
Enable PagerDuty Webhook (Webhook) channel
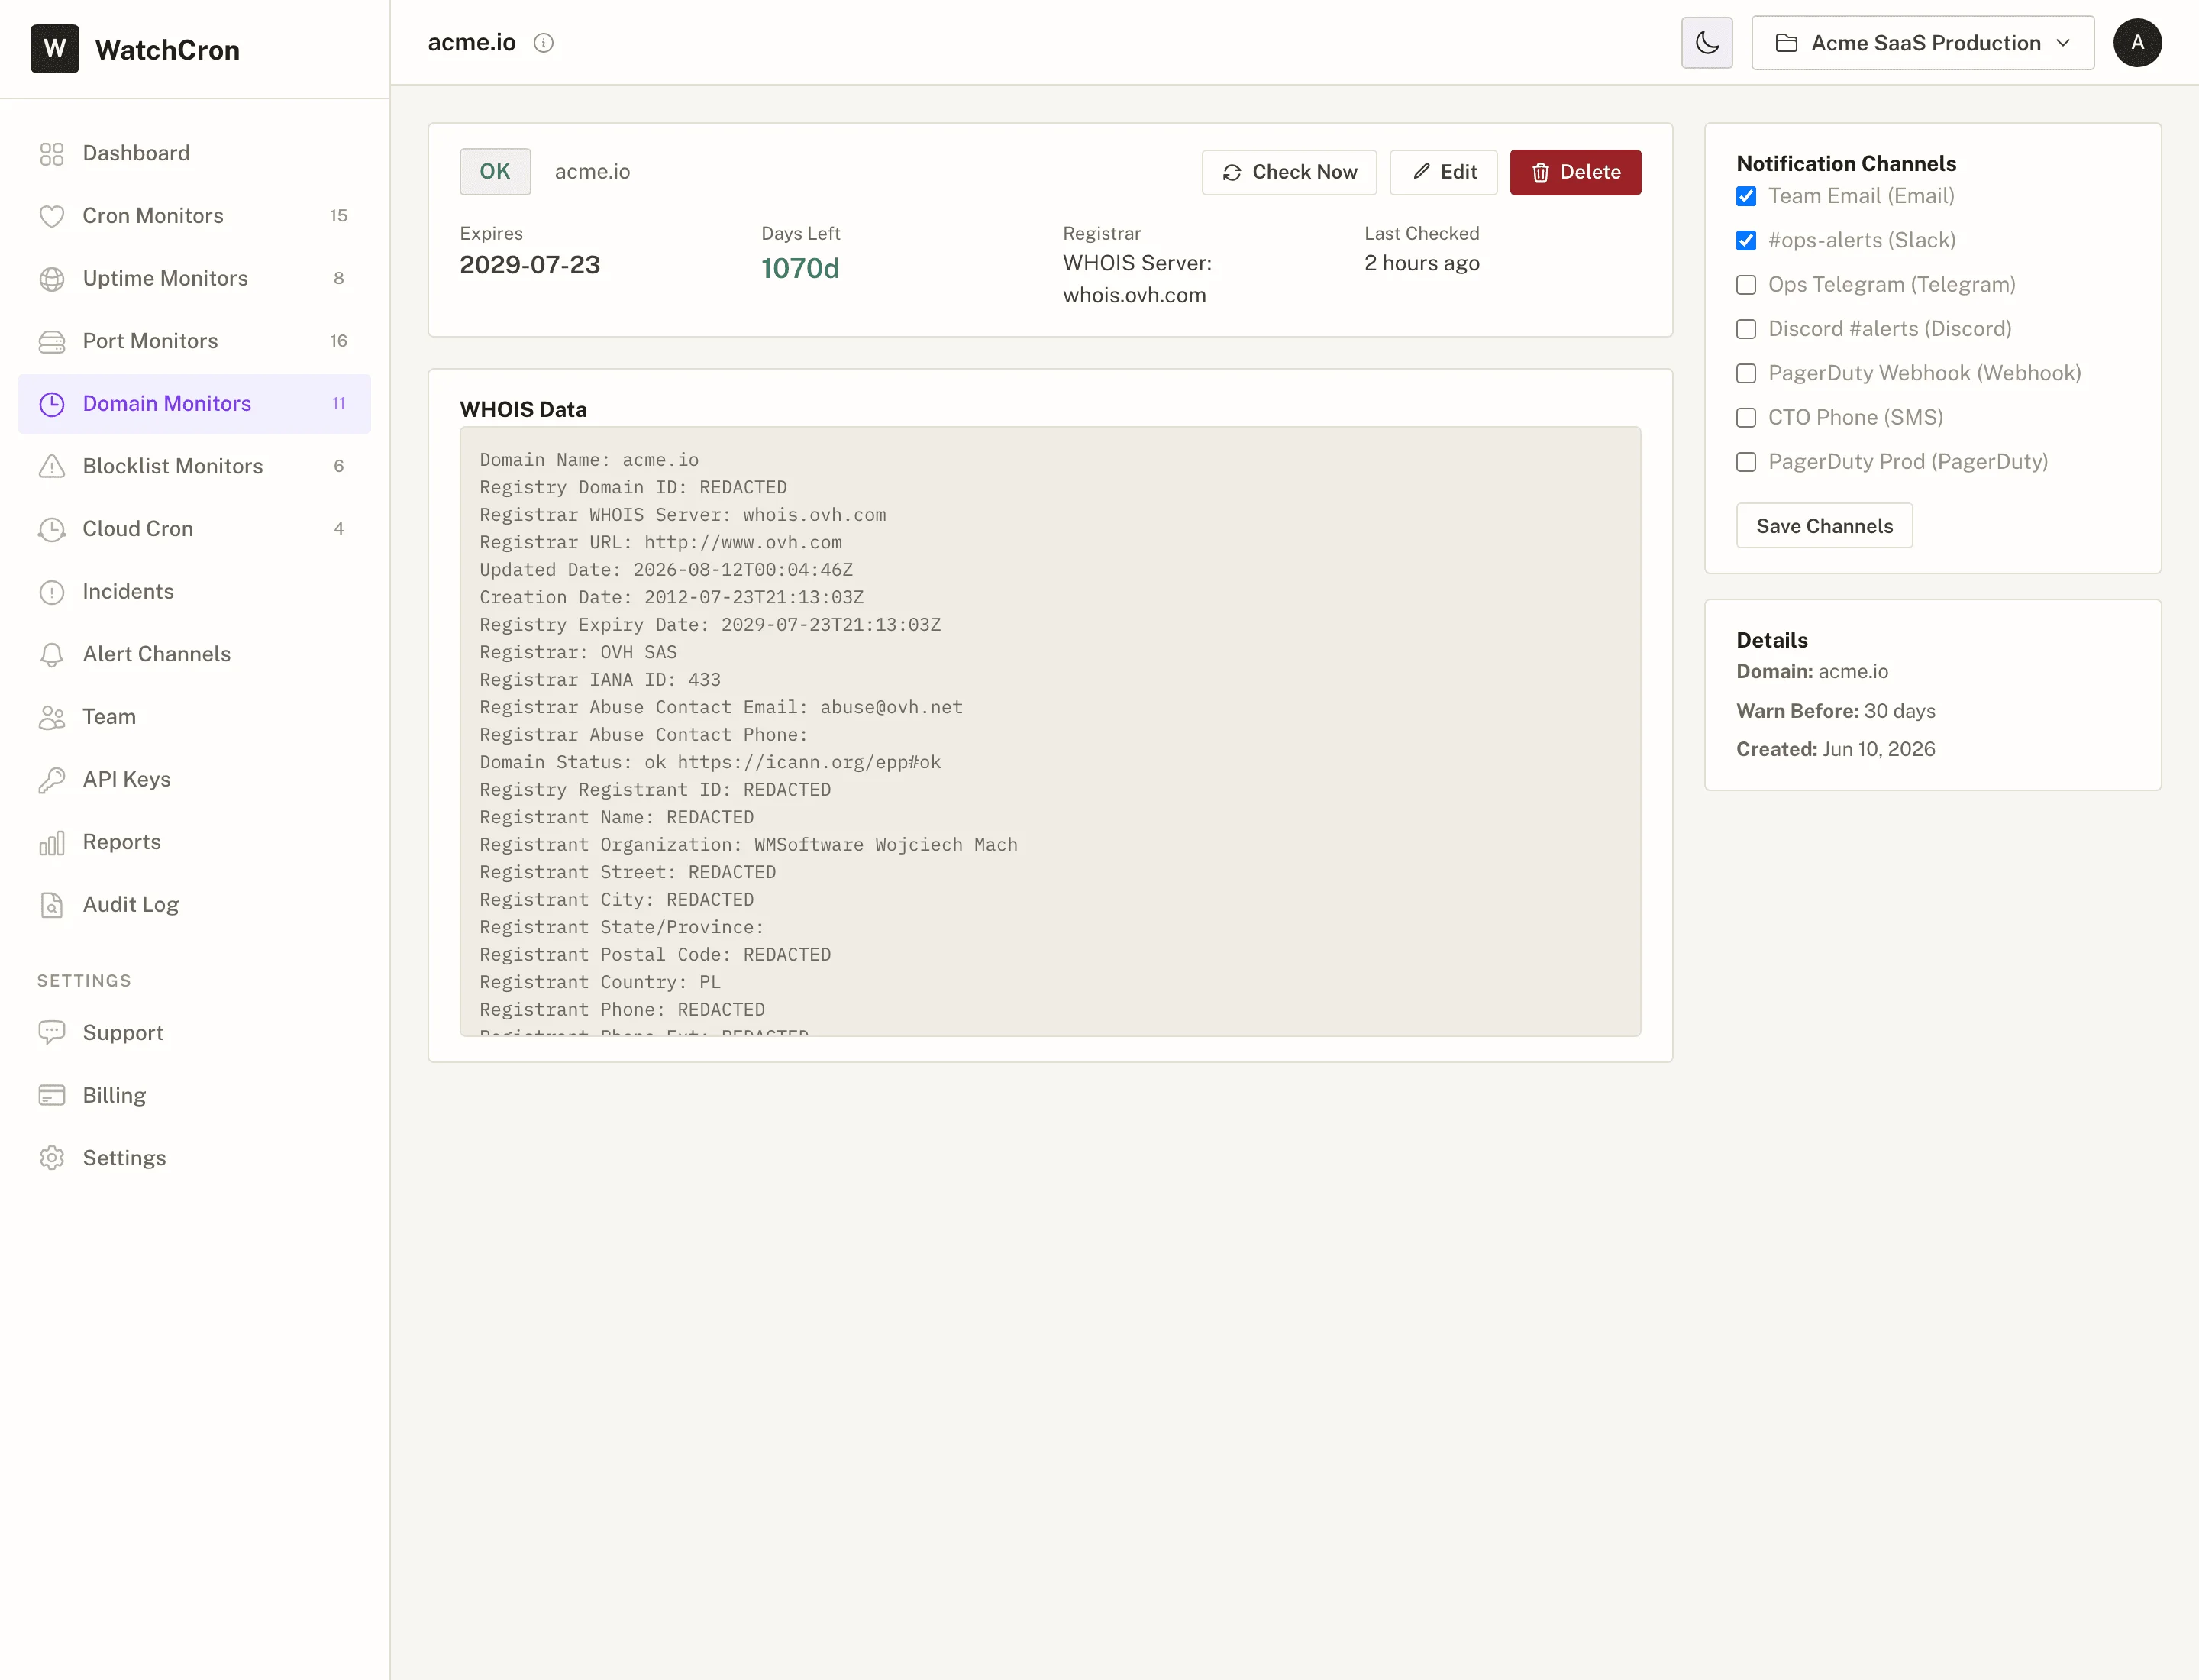pos(1746,373)
